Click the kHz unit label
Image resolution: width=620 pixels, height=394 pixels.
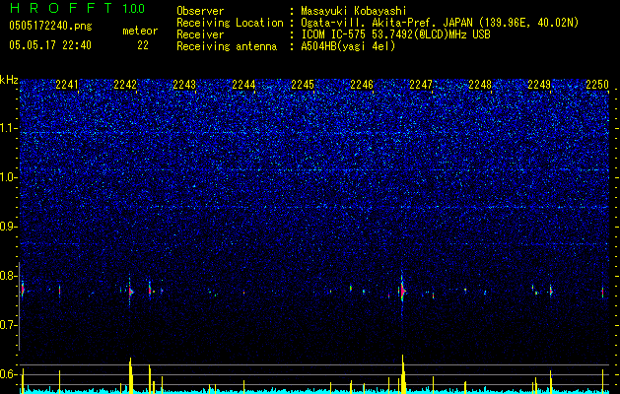pyautogui.click(x=9, y=80)
